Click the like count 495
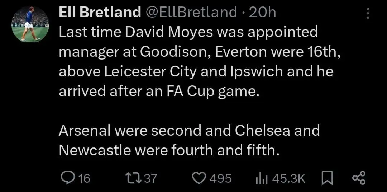Viewport: 387px width, 192px height. click(x=221, y=178)
